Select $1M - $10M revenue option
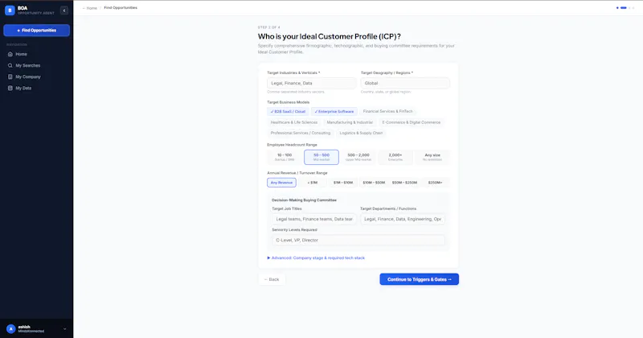643x338 pixels. (343, 183)
